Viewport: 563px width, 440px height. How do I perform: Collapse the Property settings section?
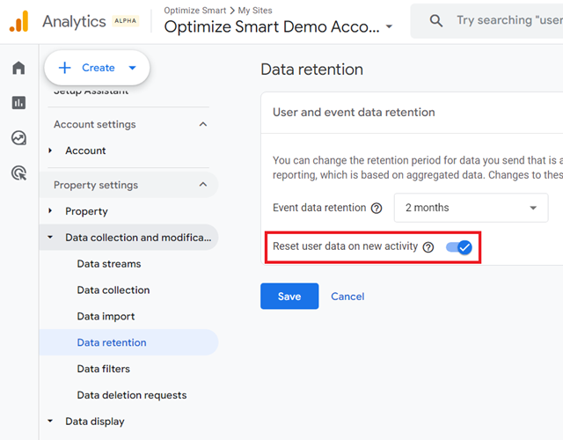pyautogui.click(x=203, y=185)
